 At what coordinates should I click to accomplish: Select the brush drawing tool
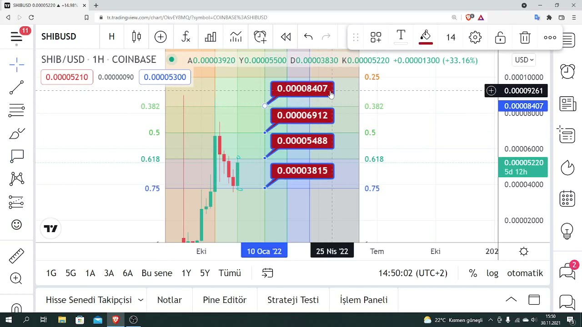(x=16, y=134)
